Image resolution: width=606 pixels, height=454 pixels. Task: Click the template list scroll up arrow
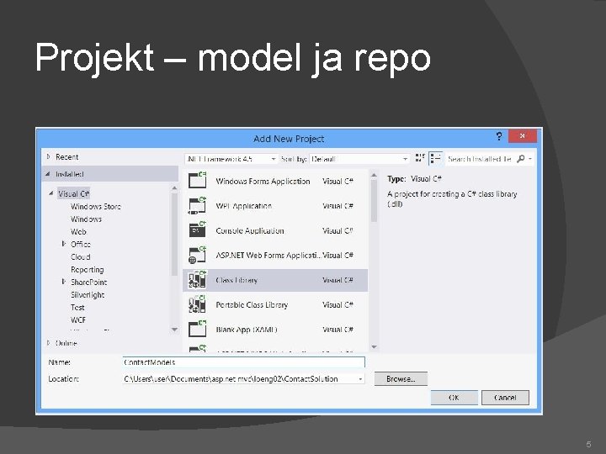tap(374, 175)
